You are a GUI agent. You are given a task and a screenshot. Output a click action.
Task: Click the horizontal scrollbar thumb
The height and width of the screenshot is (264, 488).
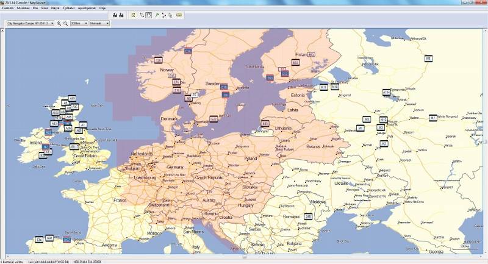pyautogui.click(x=245, y=257)
